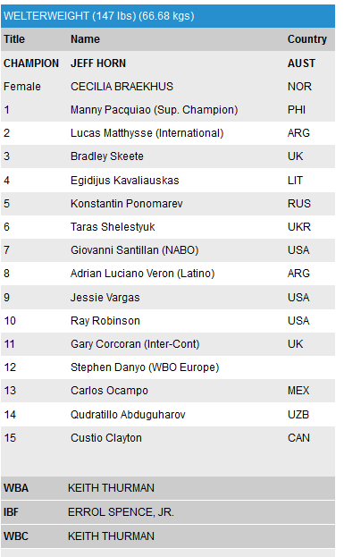Click Lucas Matthysse (International) name
The height and width of the screenshot is (557, 344).
[147, 133]
